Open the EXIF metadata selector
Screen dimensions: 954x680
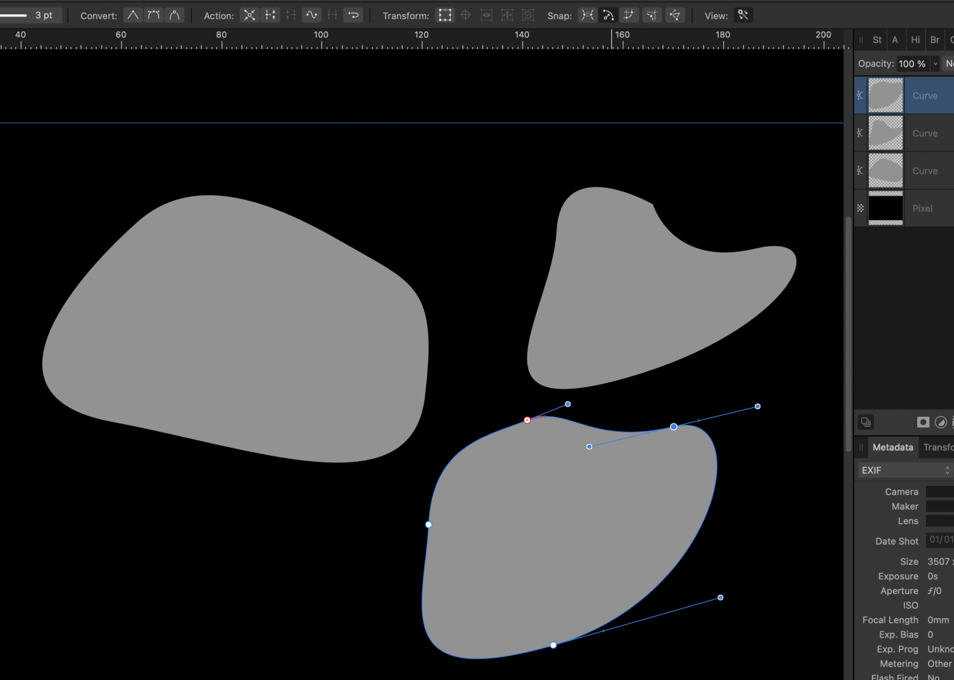tap(903, 470)
